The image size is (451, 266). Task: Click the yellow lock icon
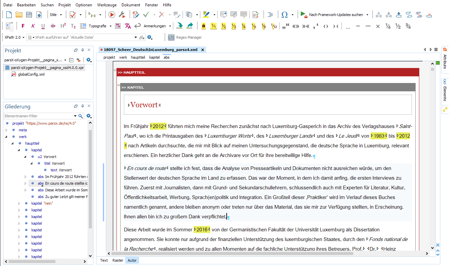(204, 26)
